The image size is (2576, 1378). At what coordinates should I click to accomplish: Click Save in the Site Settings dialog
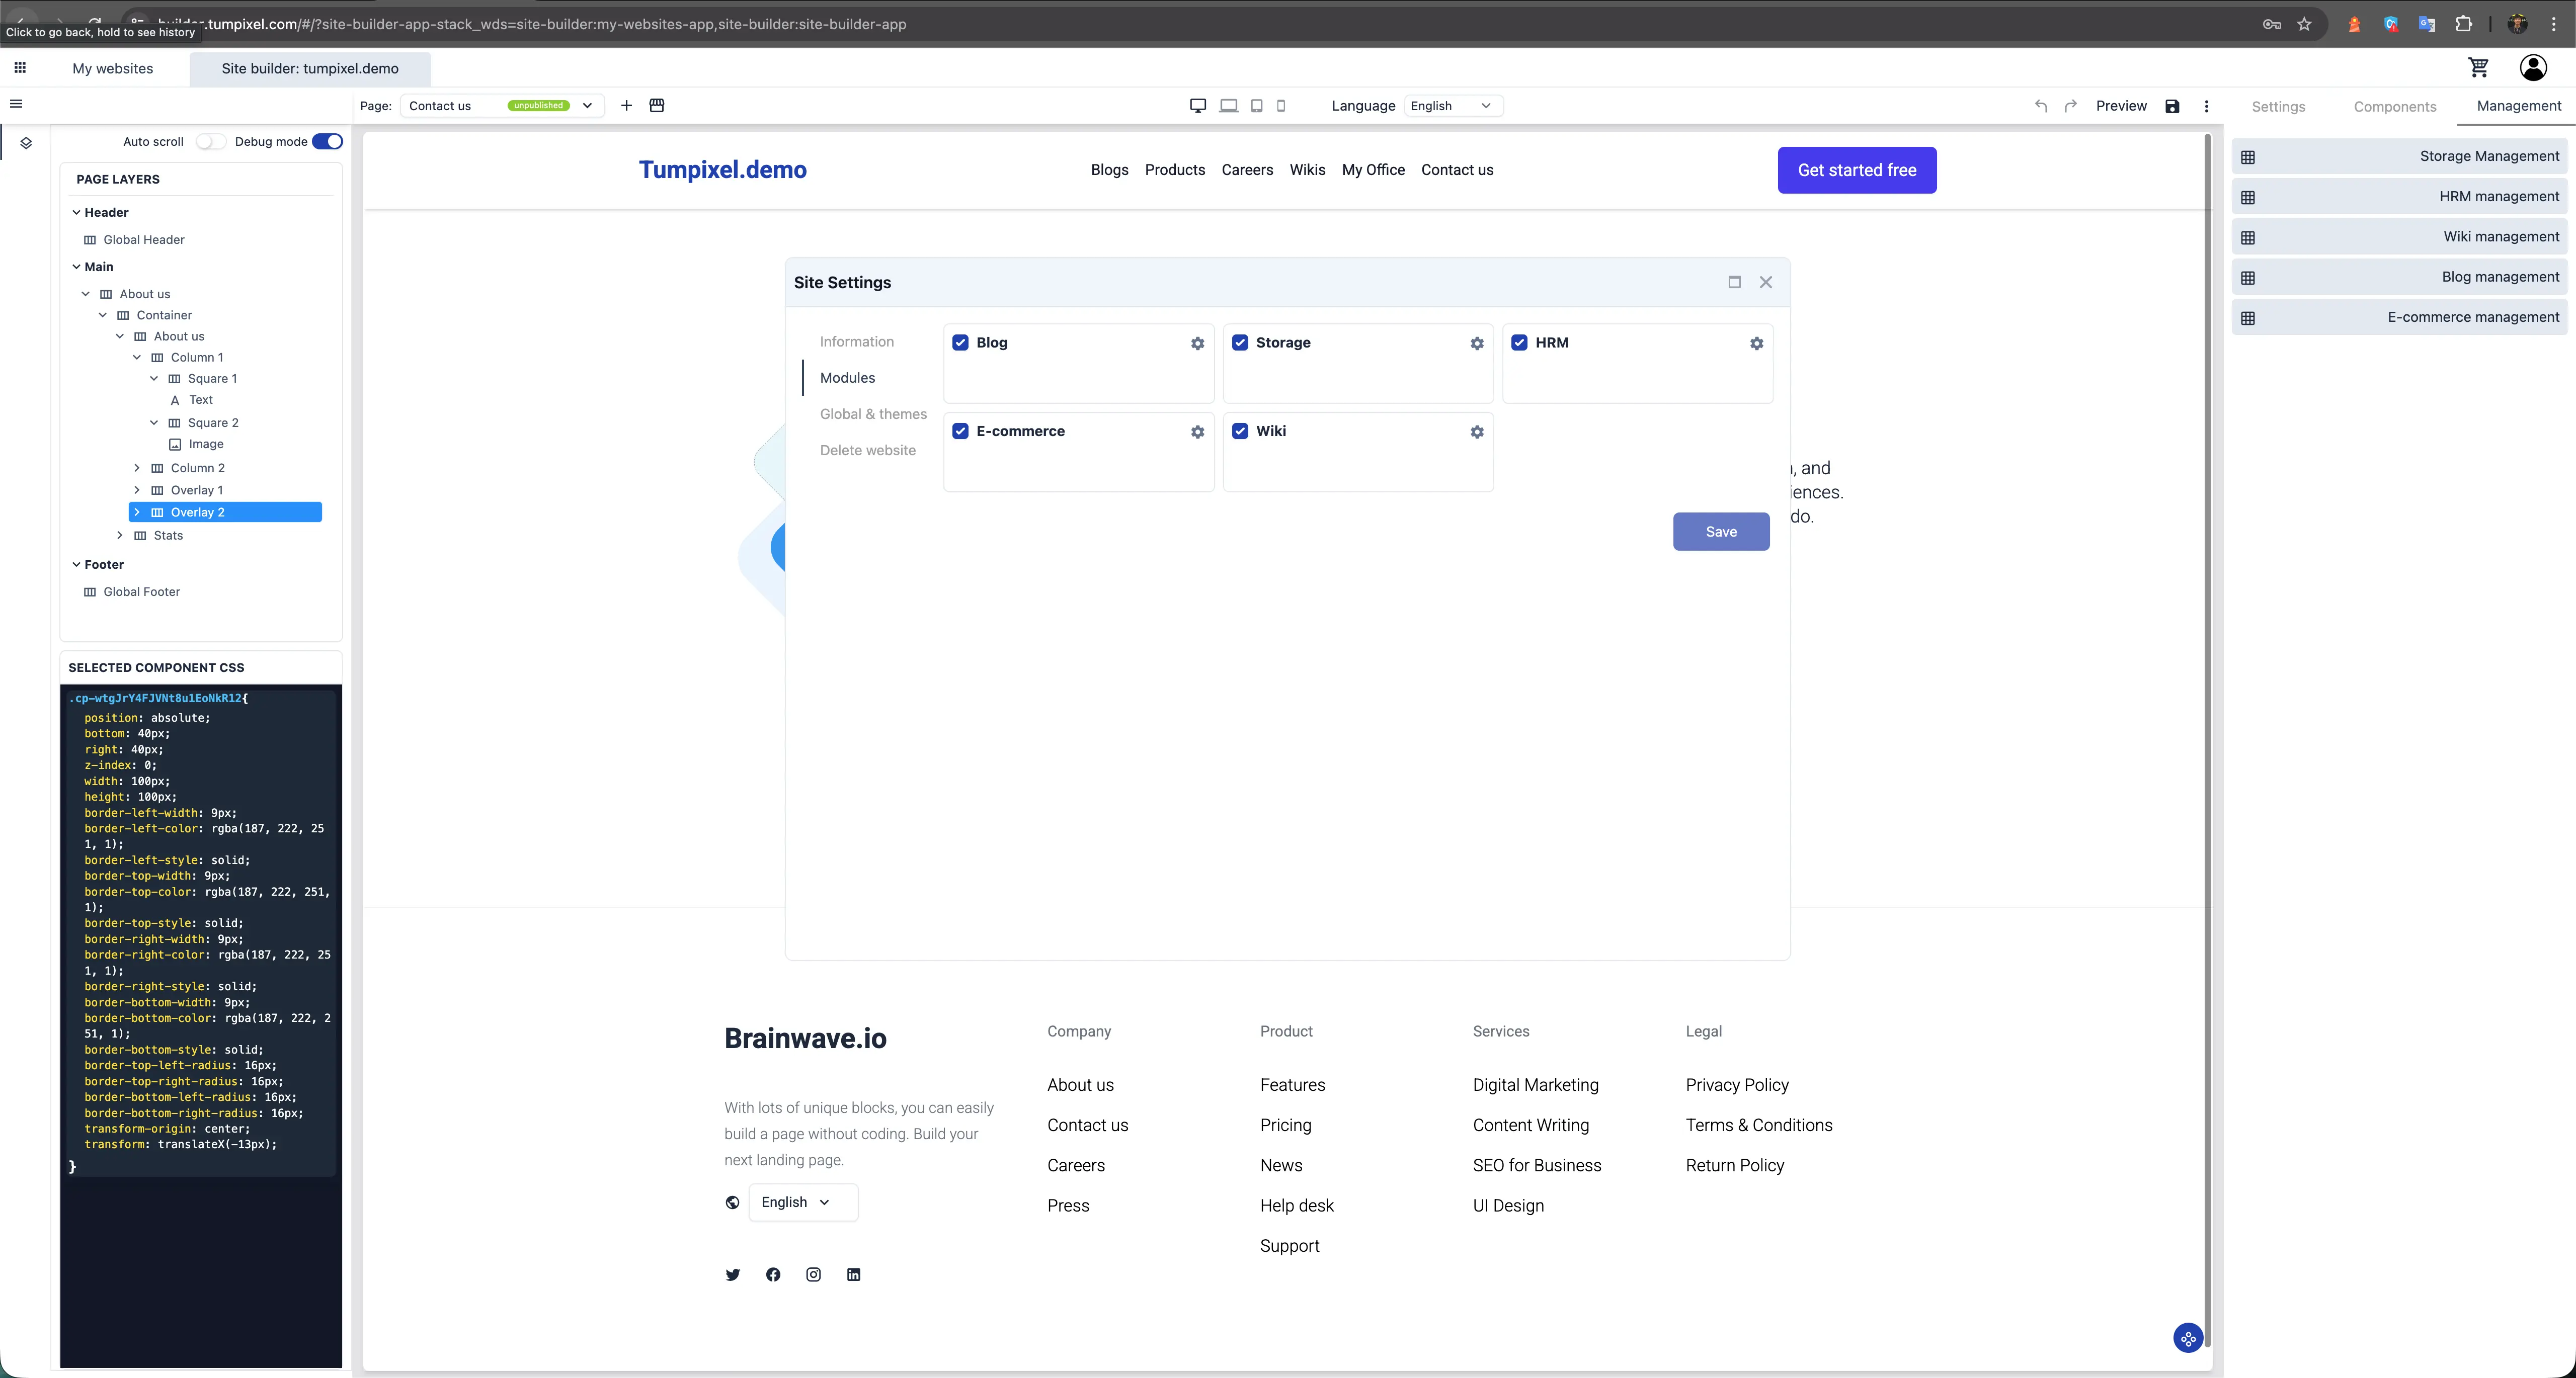click(x=1720, y=532)
